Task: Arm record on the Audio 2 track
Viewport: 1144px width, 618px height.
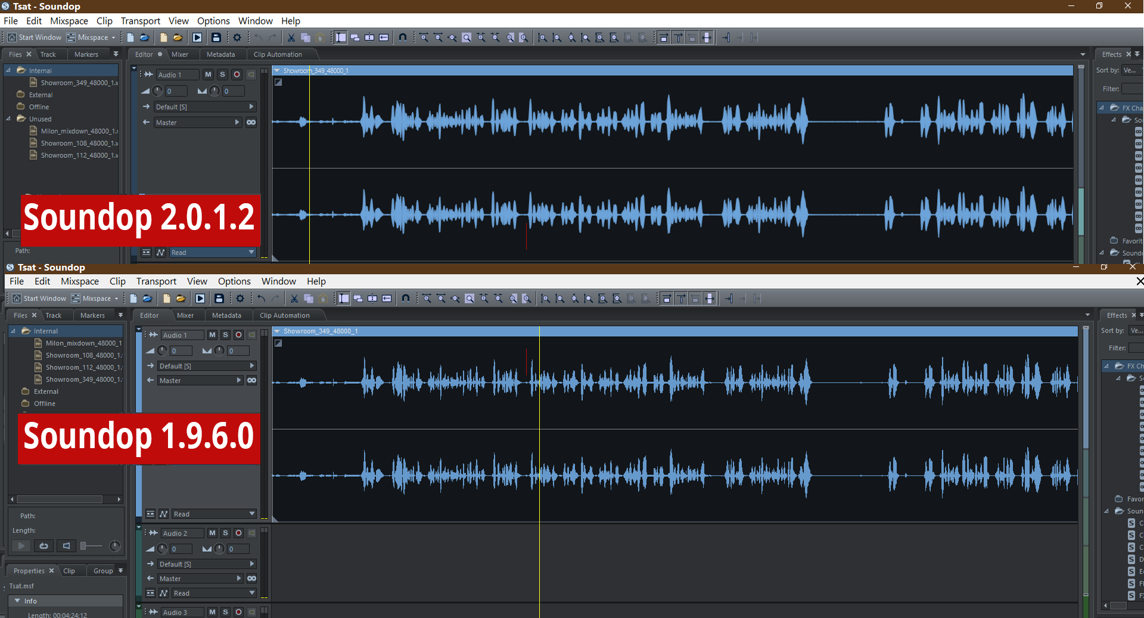Action: point(238,533)
